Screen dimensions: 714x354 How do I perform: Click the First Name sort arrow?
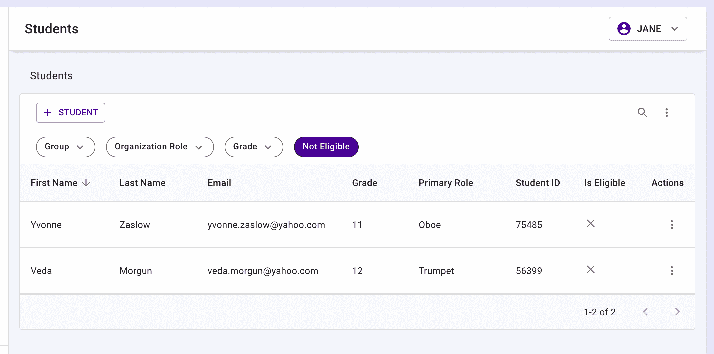[86, 183]
